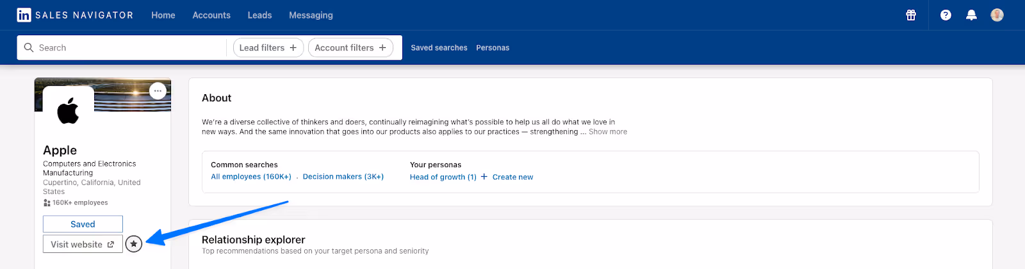
Task: Expand the About text with Show more
Action: (x=608, y=132)
